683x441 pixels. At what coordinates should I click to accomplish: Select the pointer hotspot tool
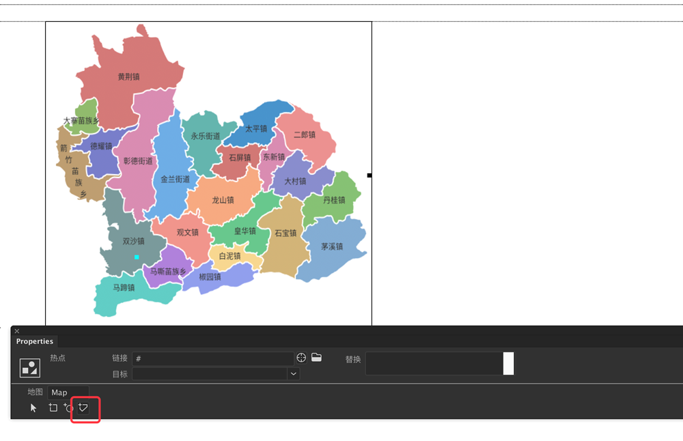(x=33, y=408)
